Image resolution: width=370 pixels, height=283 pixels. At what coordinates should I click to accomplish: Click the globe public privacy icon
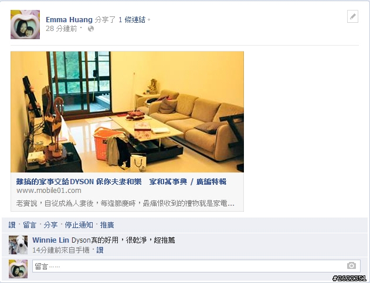[91, 29]
